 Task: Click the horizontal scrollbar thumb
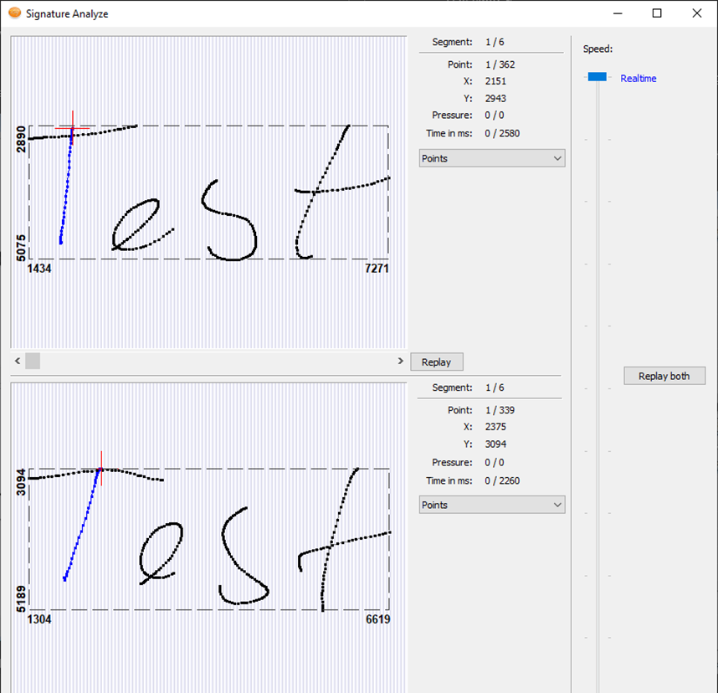[x=33, y=361]
